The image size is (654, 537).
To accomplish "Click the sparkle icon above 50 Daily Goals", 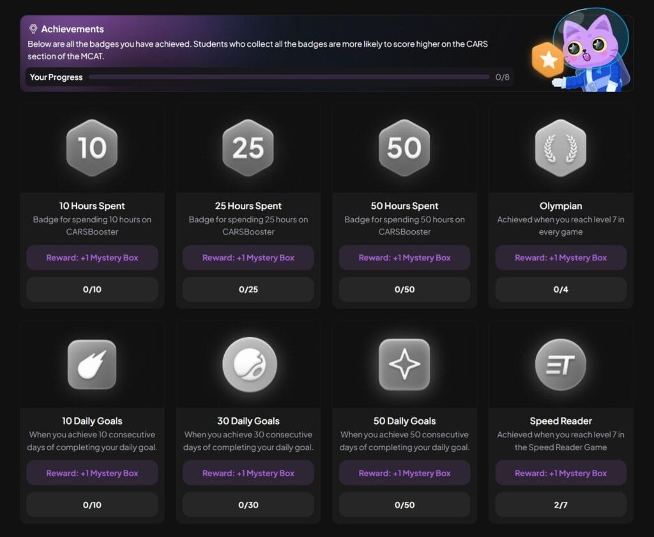I will 404,363.
